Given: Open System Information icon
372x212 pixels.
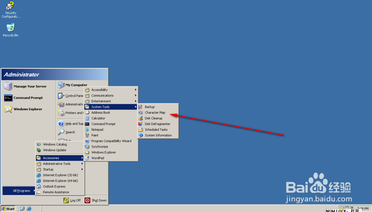Looking at the screenshot, I should point(141,135).
